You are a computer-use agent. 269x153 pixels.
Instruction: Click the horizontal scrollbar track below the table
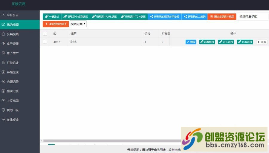pyautogui.click(x=111, y=141)
